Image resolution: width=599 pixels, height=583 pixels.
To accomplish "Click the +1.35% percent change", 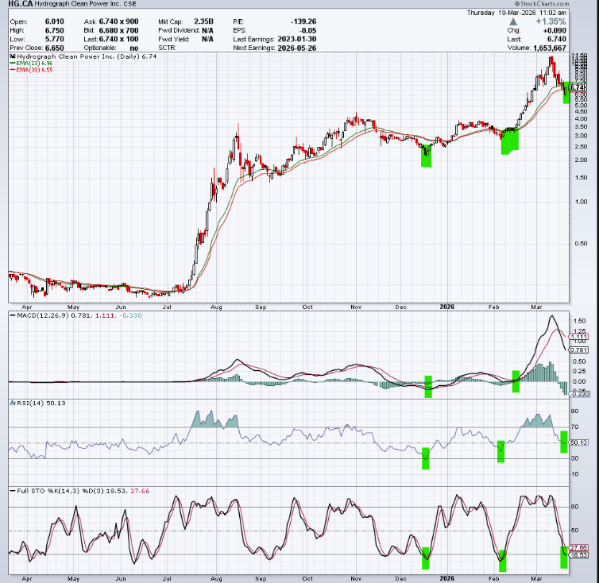I will 551,21.
